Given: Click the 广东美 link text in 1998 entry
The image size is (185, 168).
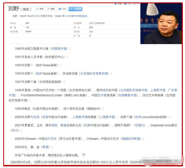Looking at the screenshot, I should [x=173, y=90].
